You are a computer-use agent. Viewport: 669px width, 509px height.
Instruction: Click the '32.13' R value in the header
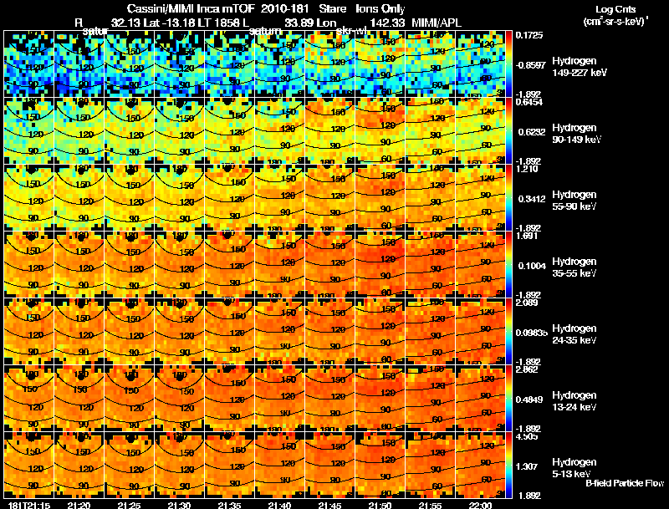coord(126,23)
